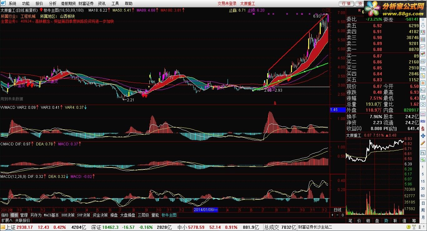427x231 pixels.
Task: Click the F12 trading sidebar icon
Action: pyautogui.click(x=423, y=90)
